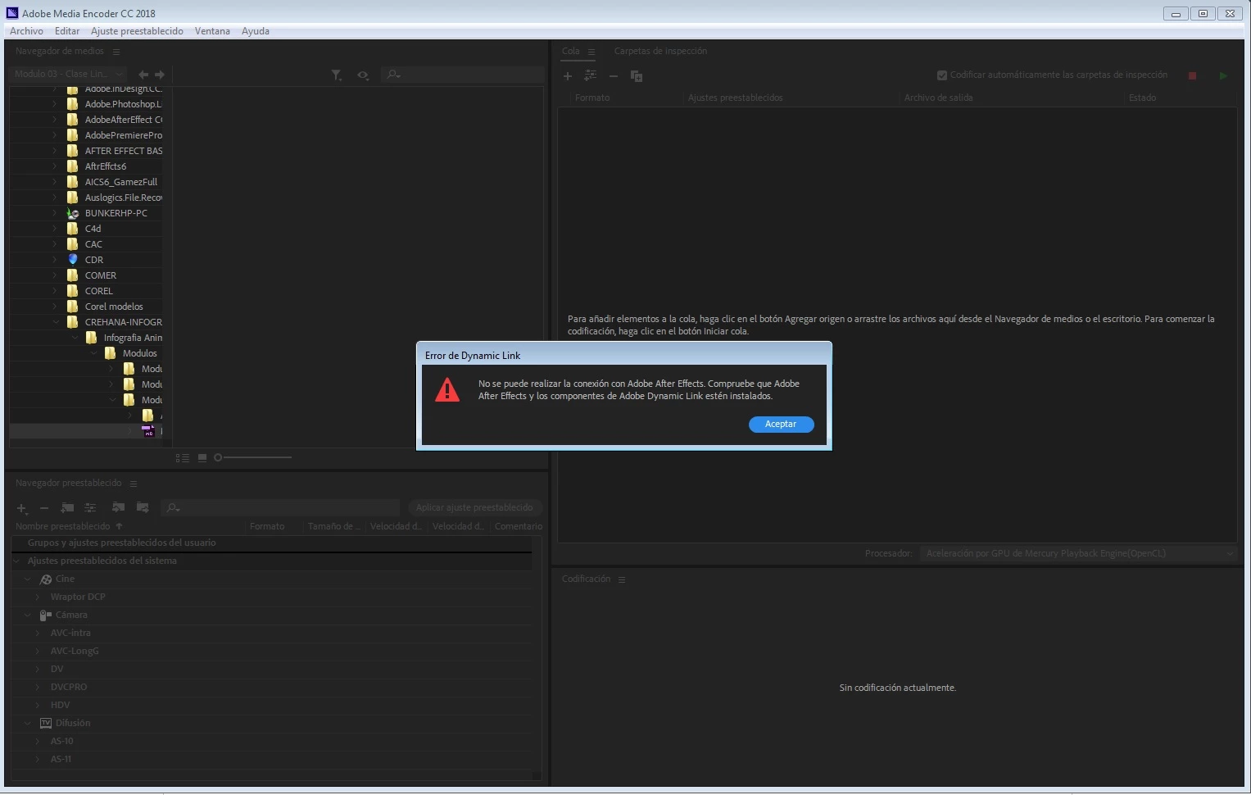1251x795 pixels.
Task: Collapse the CREHANA-INFOGR folder
Action: click(55, 322)
